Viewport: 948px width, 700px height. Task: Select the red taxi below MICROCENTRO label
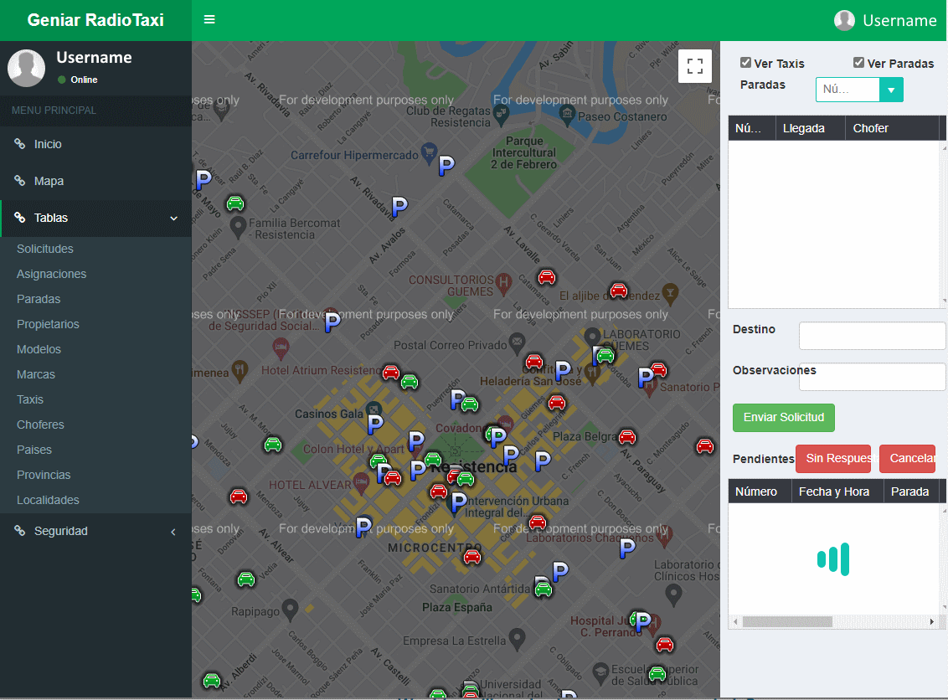tap(472, 556)
